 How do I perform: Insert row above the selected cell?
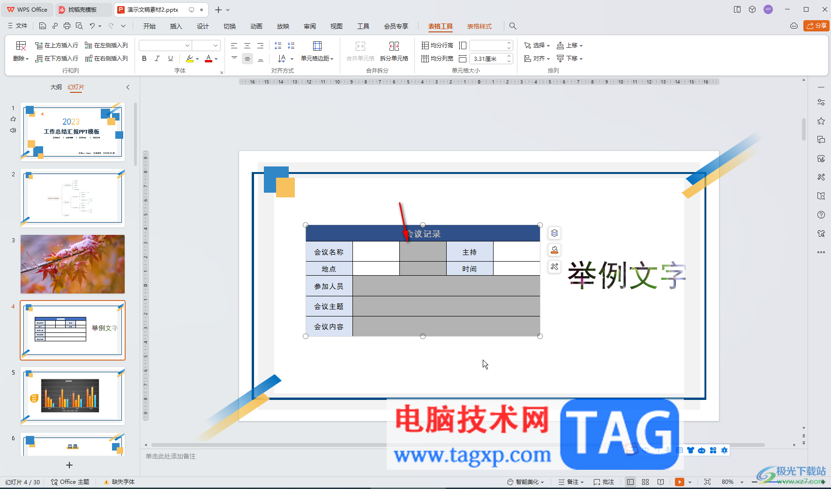[57, 45]
